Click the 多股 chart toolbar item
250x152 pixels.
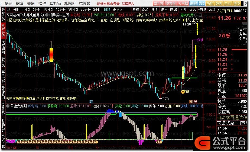click(154, 9)
